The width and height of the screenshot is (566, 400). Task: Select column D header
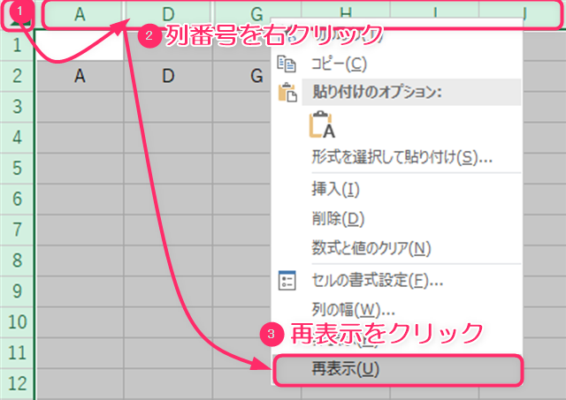pos(168,13)
